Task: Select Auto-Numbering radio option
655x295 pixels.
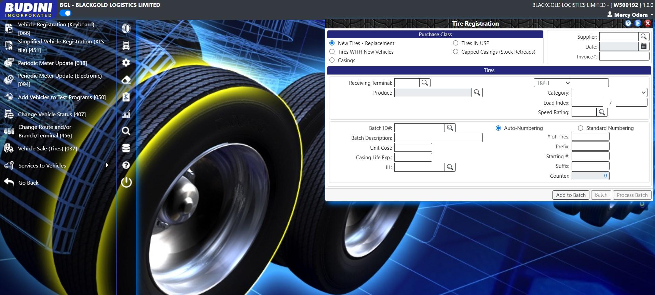Action: (498, 128)
